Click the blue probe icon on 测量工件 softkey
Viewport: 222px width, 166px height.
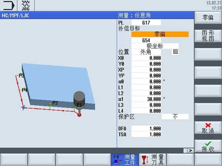117,159
